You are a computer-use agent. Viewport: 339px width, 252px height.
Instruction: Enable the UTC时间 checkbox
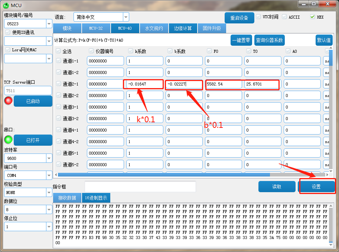pyautogui.click(x=258, y=17)
